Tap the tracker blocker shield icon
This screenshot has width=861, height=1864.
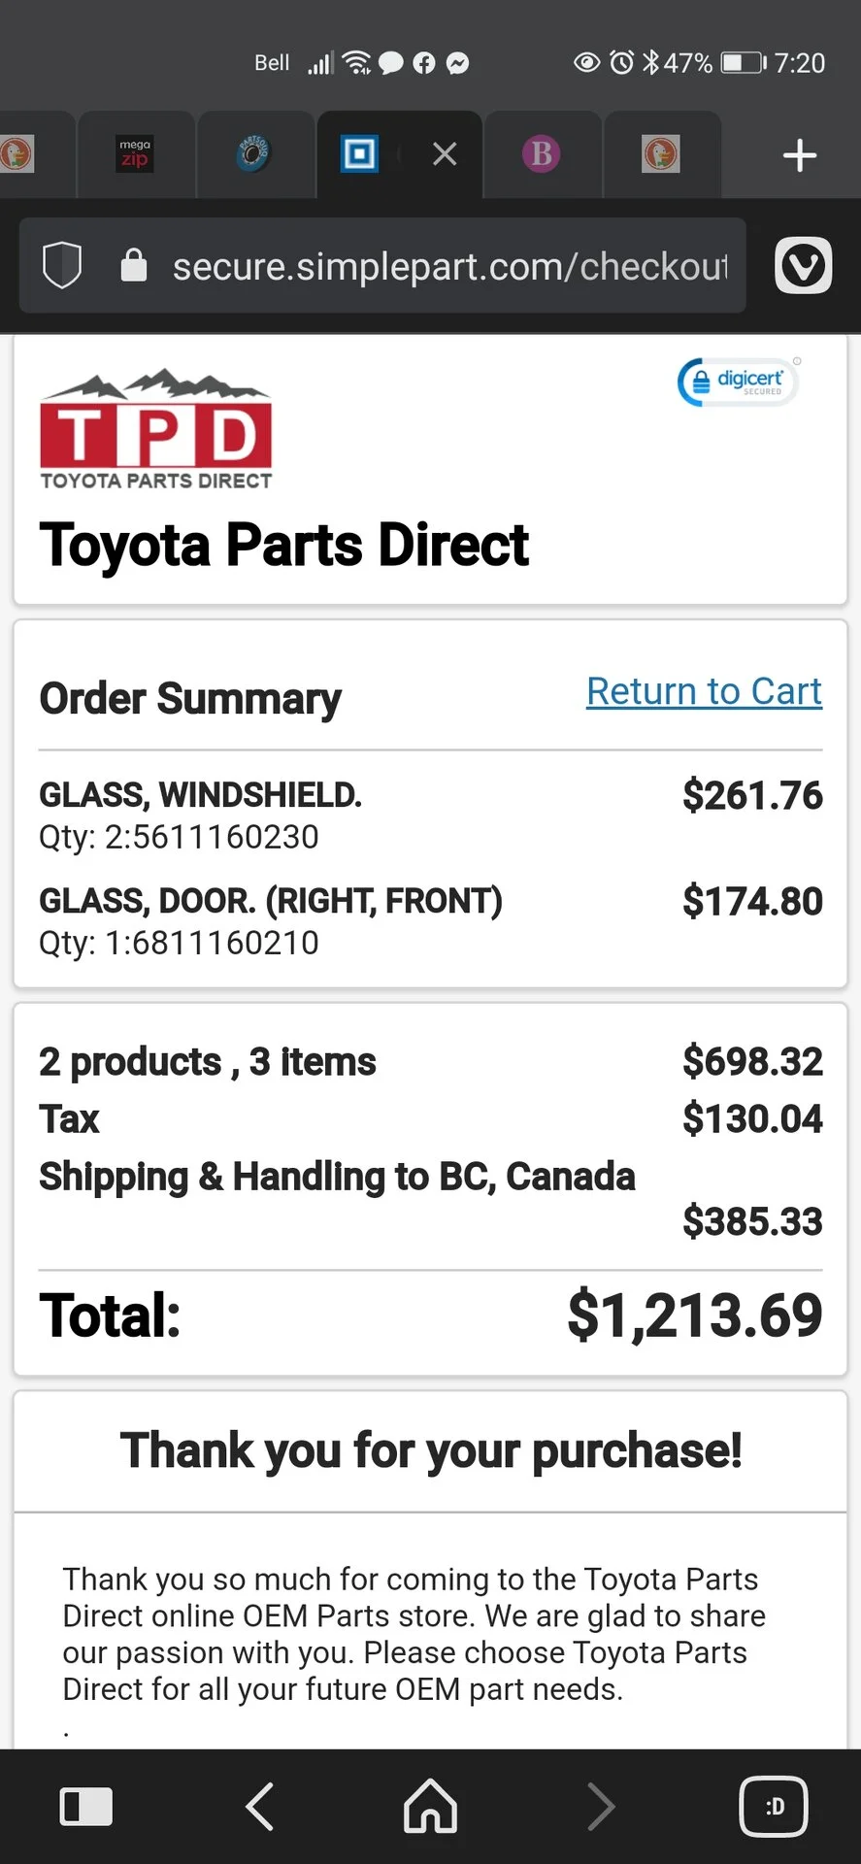pos(62,265)
